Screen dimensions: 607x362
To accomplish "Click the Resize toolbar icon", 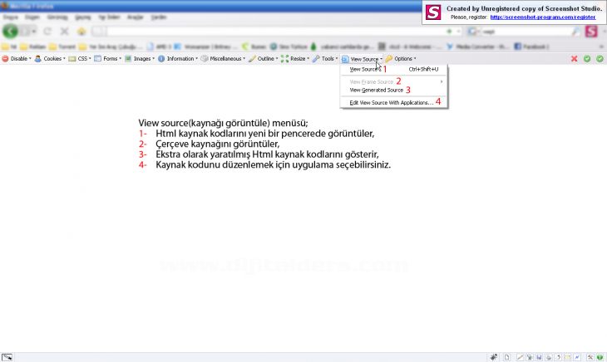I will tap(285, 59).
